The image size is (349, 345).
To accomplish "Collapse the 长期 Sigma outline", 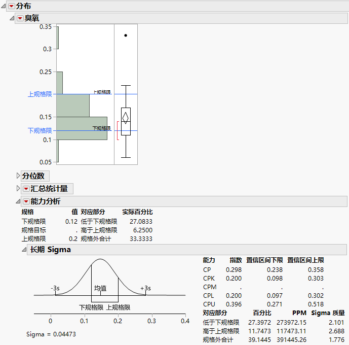I will 24,250.
